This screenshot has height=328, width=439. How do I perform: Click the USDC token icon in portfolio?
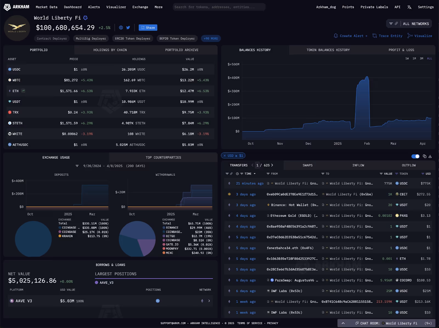click(x=10, y=70)
